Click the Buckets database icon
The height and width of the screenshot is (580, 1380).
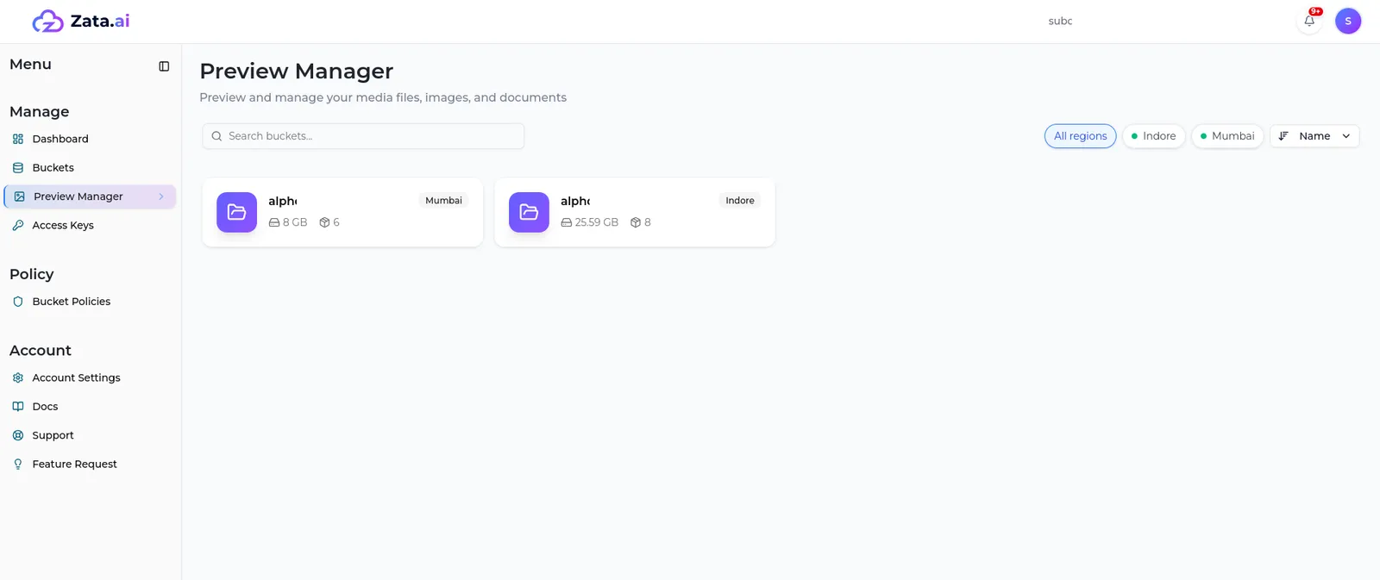click(x=18, y=168)
